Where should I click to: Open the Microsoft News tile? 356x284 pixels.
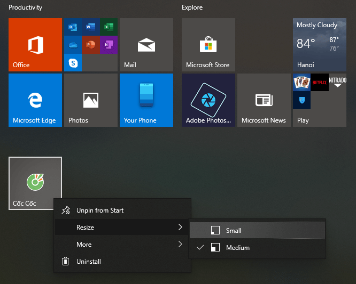tap(264, 100)
